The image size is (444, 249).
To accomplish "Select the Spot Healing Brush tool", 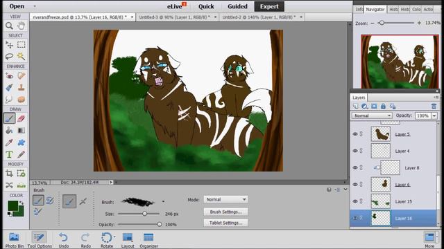I will point(21,75).
